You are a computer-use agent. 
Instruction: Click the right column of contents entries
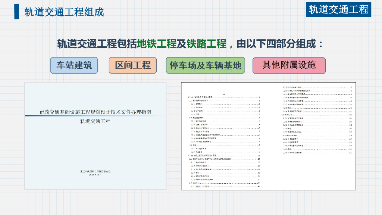[317, 119]
